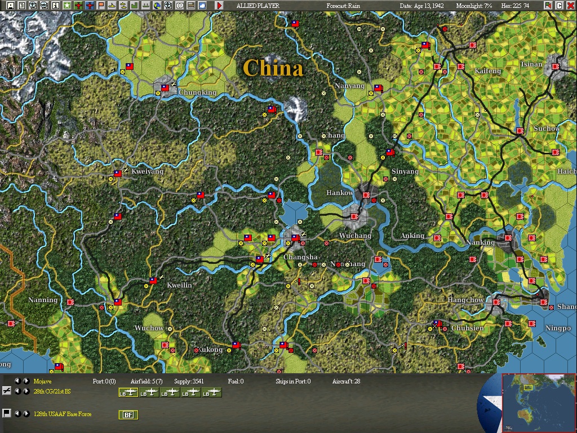Screen dimensions: 577x433
Task: Click the 'Forecast: Rain' header text
Action: point(343,6)
